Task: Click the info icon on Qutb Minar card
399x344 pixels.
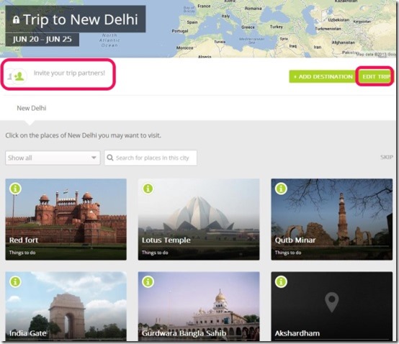Action: coord(281,189)
